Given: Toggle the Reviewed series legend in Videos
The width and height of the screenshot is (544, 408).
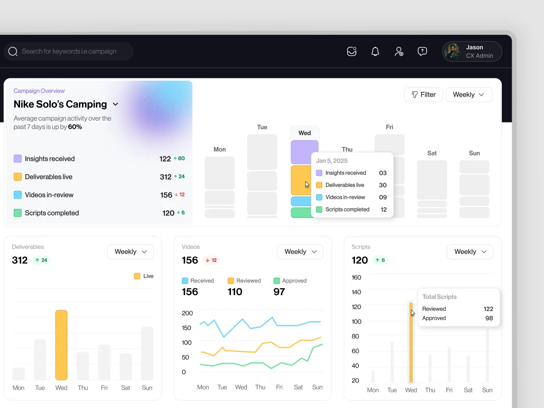Looking at the screenshot, I should 244,281.
